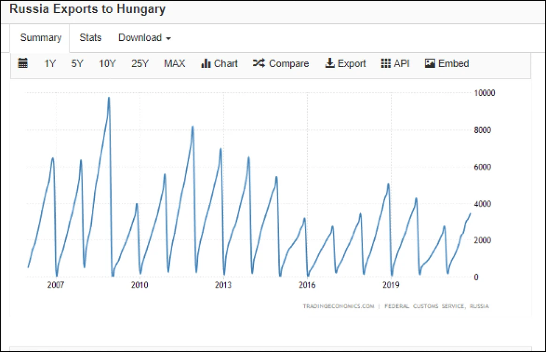This screenshot has height=352, width=546.
Task: Open the Compare option label
Action: 288,64
